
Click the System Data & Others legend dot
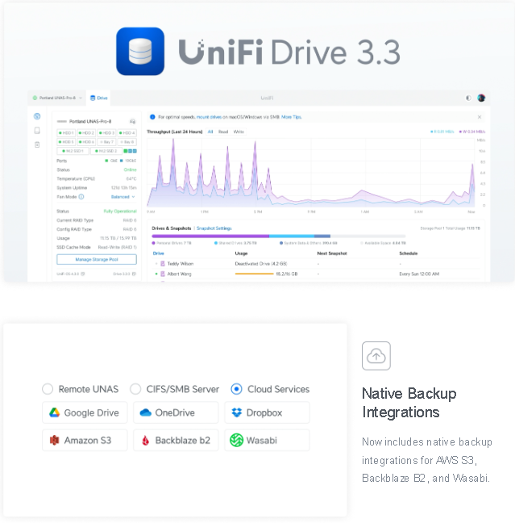281,243
